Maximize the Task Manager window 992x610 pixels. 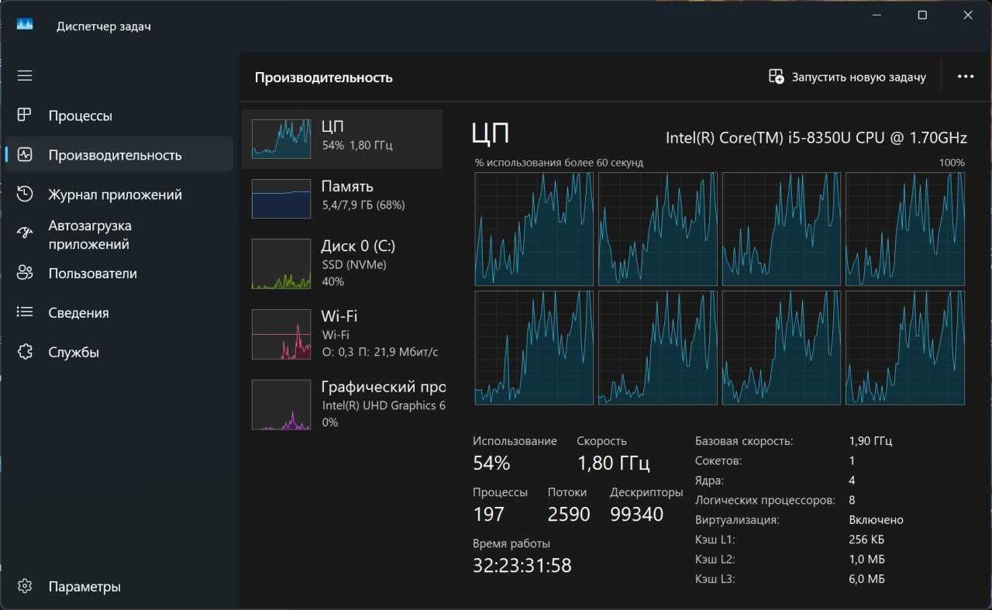(x=922, y=16)
